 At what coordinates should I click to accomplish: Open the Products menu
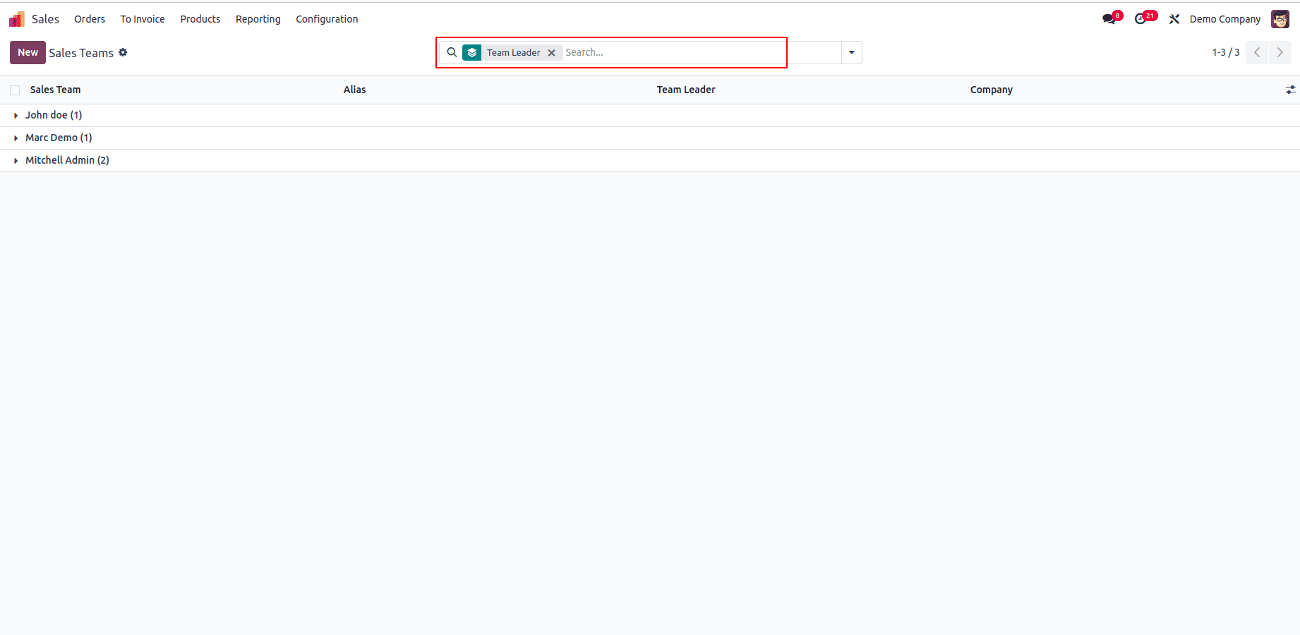click(200, 19)
